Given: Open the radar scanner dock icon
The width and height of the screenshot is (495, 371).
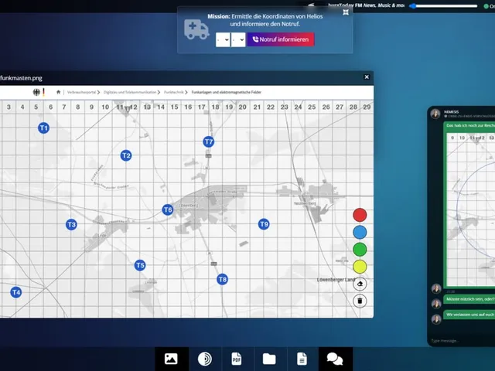Looking at the screenshot, I should (205, 359).
